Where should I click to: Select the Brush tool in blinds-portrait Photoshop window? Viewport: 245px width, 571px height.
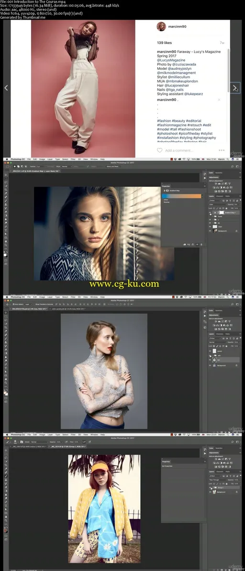pos(6,201)
